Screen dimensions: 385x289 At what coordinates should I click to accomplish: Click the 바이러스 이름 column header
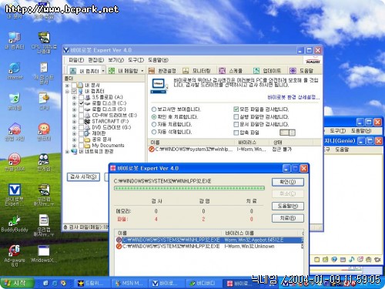coord(260,233)
